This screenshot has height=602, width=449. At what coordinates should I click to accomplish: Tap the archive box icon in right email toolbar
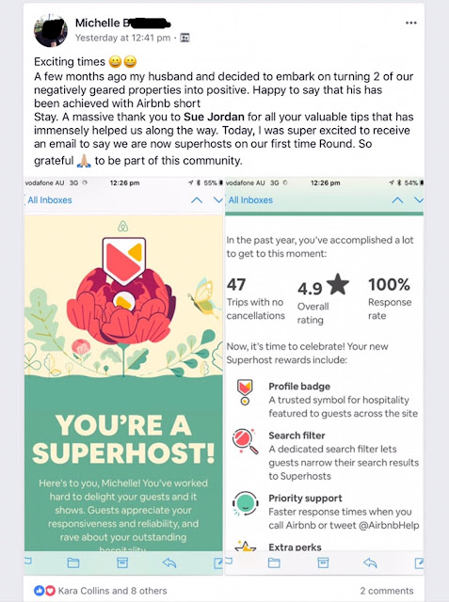tap(323, 562)
